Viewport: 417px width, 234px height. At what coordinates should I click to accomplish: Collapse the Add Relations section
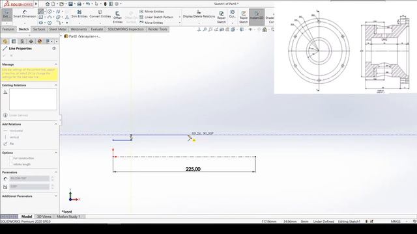click(56, 124)
